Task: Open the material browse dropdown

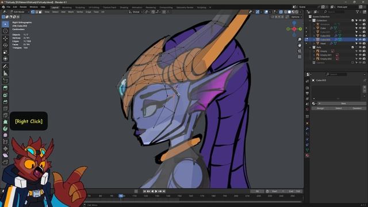Action: (x=315, y=103)
